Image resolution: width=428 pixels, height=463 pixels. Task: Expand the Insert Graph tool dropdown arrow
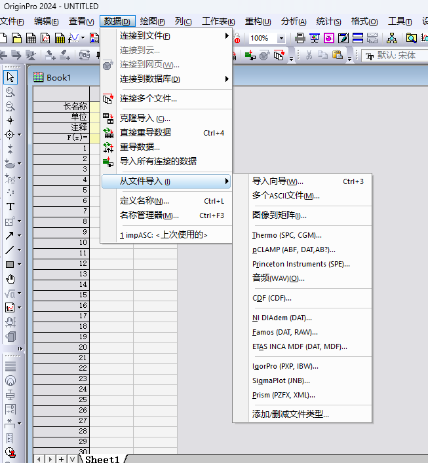point(19,307)
